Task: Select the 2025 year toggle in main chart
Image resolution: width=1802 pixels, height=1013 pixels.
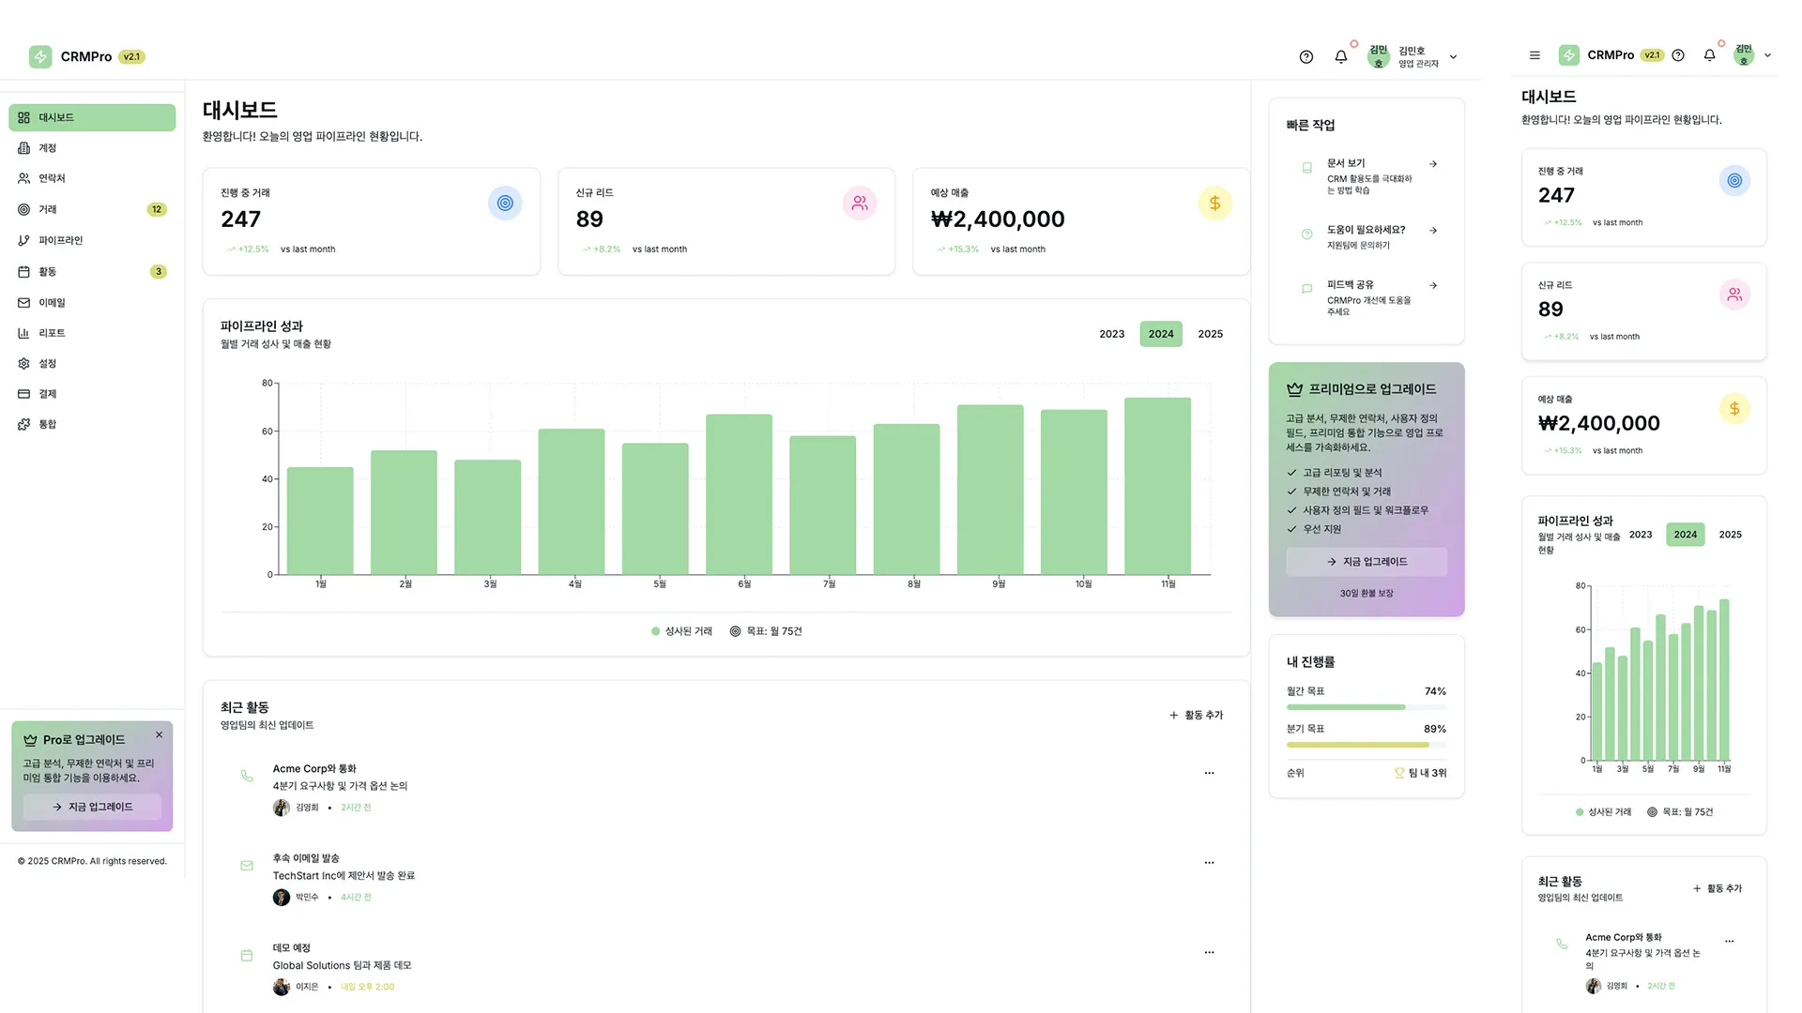Action: (1210, 334)
